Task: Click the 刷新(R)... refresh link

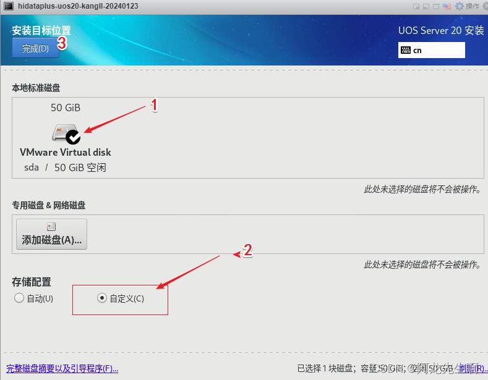Action: coord(473,368)
